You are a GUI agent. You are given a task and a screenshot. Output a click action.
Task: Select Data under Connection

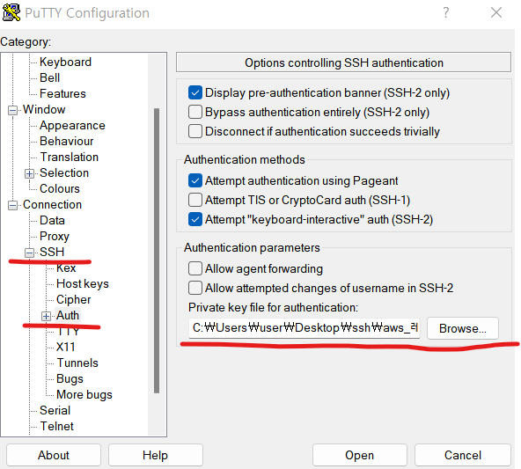pyautogui.click(x=52, y=220)
